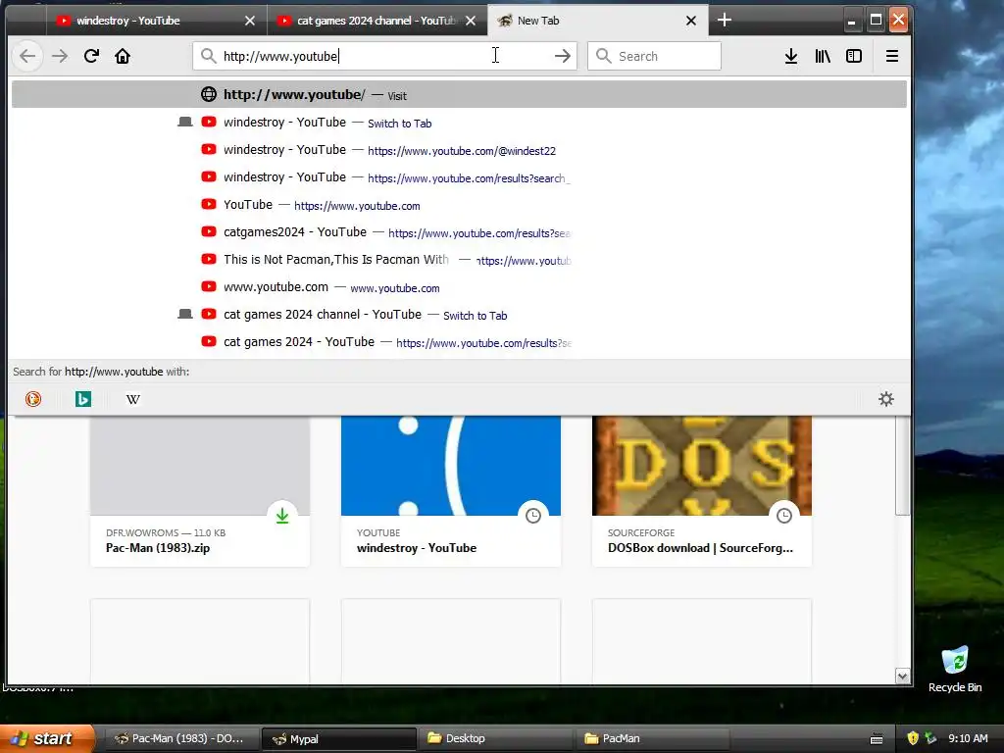Open the DOSBox download SourceForge tile

pos(702,491)
